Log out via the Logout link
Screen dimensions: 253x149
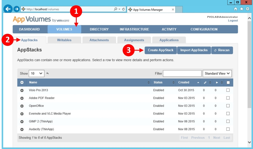click(x=233, y=20)
